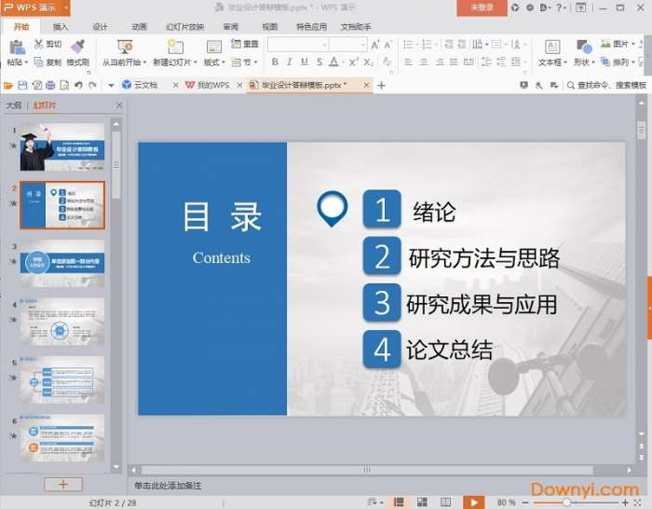
Task: Click the slide Layout icon
Action: tap(213, 47)
